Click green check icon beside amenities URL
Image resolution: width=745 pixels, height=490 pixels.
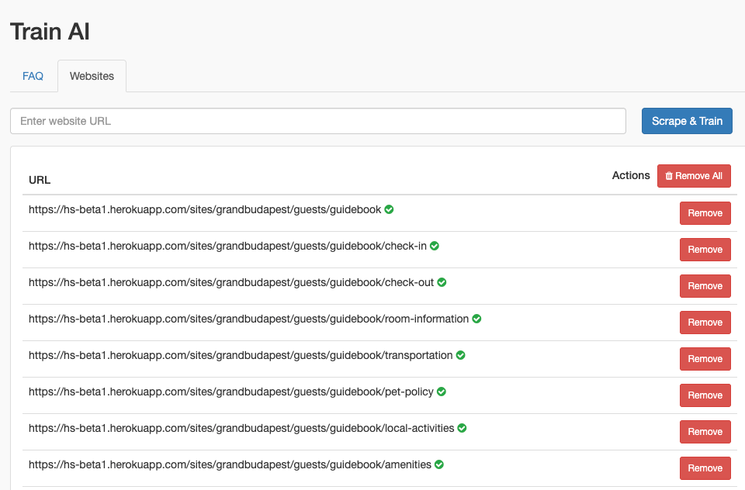(439, 464)
